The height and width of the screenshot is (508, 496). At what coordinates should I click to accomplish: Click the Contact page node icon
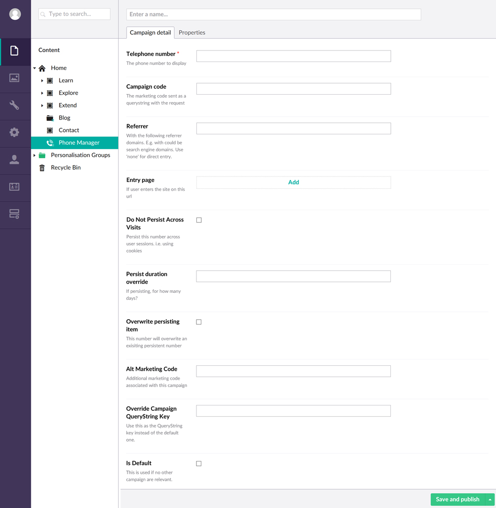50,130
